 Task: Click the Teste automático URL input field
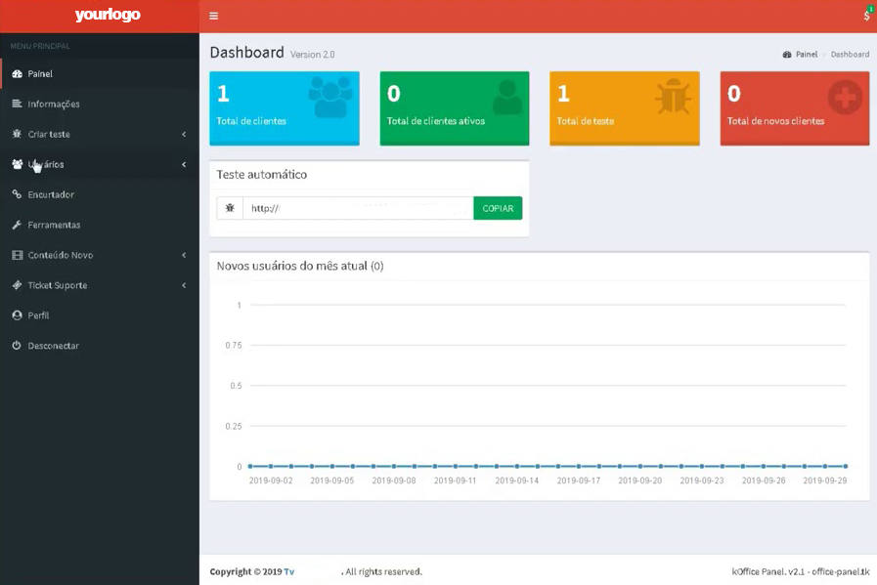(x=358, y=208)
